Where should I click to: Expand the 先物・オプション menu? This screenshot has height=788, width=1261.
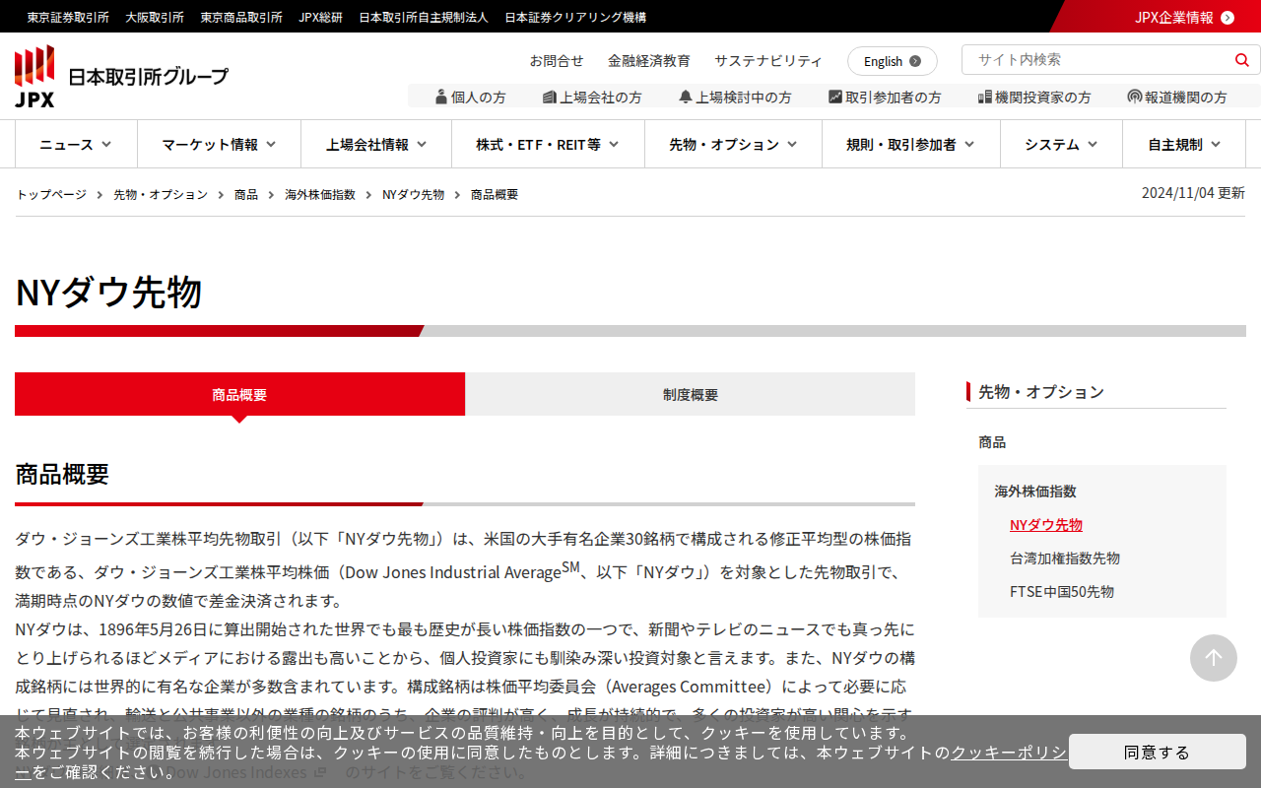pos(733,144)
